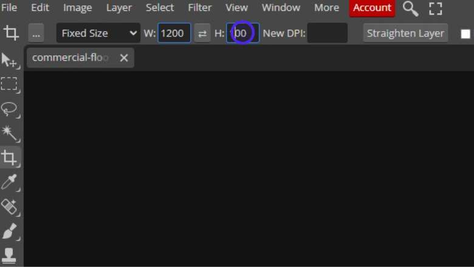Toggle the checkbox beside Straighten Layer
The width and height of the screenshot is (474, 267).
point(465,34)
